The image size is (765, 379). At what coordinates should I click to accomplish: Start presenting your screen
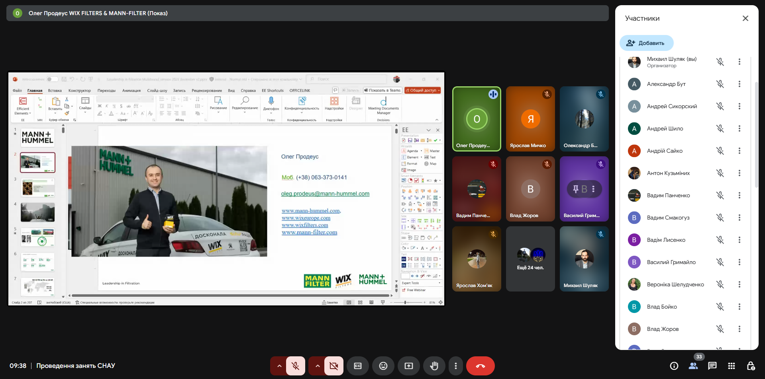pyautogui.click(x=409, y=366)
